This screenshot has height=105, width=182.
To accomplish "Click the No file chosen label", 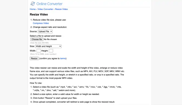I will [50, 39].
